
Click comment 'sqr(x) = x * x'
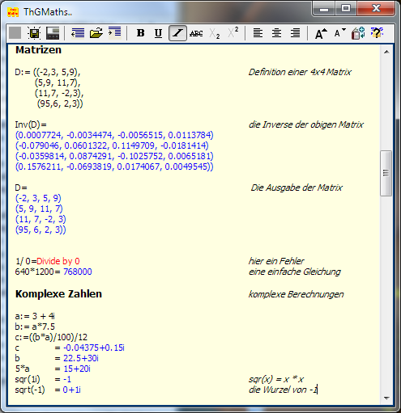pyautogui.click(x=276, y=379)
